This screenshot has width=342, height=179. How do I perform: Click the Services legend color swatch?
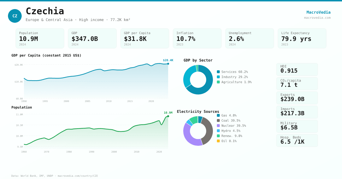(x=218, y=72)
